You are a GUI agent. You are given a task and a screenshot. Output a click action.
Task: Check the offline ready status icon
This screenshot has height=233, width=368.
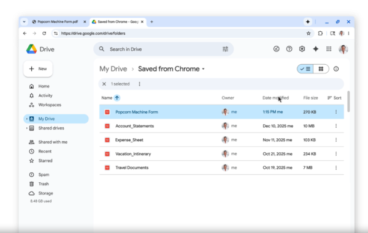tap(277, 49)
